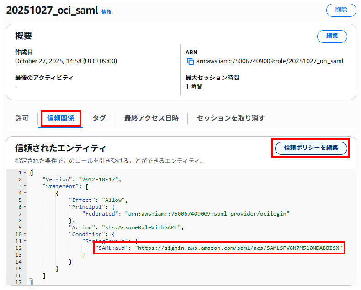The height and width of the screenshot is (290, 361).
Task: Copy the role ARN using the copy icon
Action: pyautogui.click(x=190, y=61)
